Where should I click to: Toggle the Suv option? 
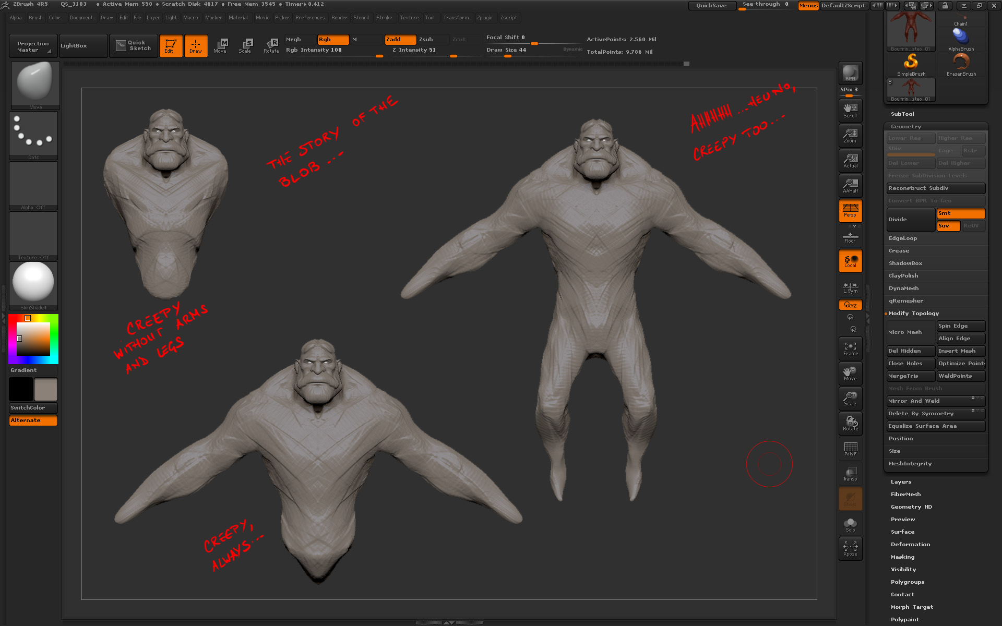pyautogui.click(x=948, y=226)
